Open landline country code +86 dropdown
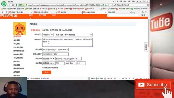Viewport: 174px width, 98px height. coord(48,63)
